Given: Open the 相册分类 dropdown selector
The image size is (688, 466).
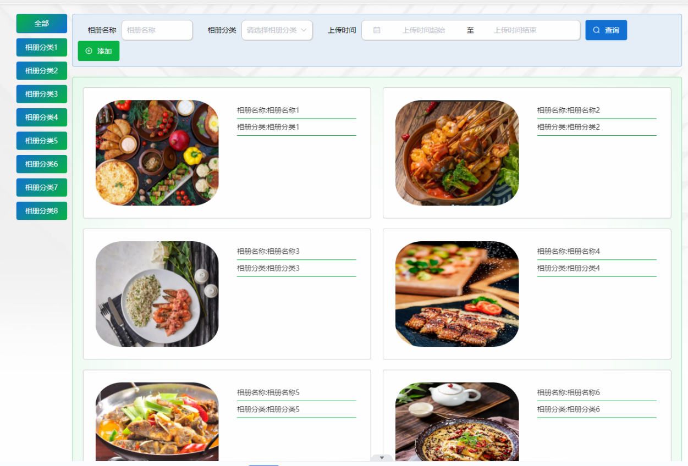Looking at the screenshot, I should 277,30.
